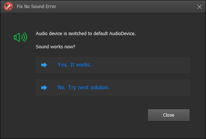Click the Close button
This screenshot has height=139, width=206.
pyautogui.click(x=169, y=115)
